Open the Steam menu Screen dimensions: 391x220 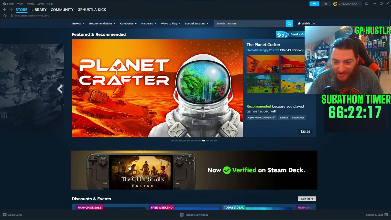point(11,4)
